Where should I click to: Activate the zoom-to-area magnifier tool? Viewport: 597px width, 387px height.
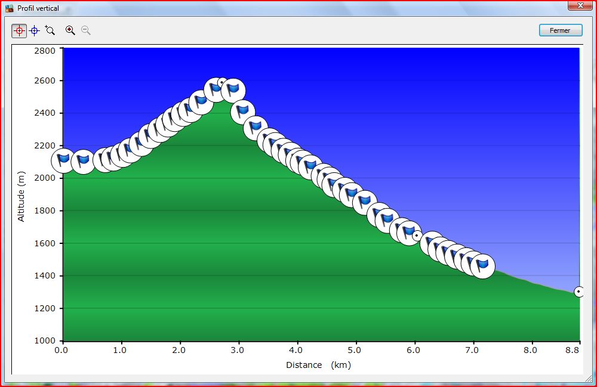[50, 30]
